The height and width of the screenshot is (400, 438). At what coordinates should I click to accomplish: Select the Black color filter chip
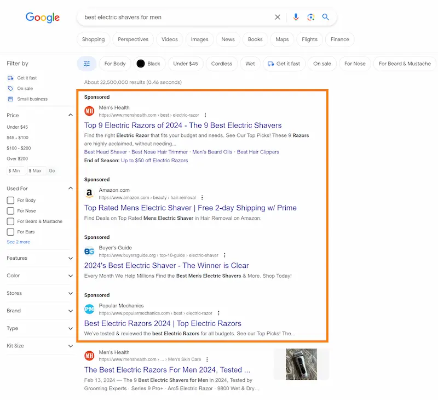(x=148, y=64)
